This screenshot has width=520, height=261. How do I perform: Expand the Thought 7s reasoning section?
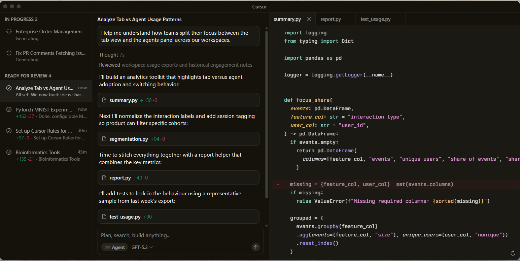pyautogui.click(x=112, y=55)
